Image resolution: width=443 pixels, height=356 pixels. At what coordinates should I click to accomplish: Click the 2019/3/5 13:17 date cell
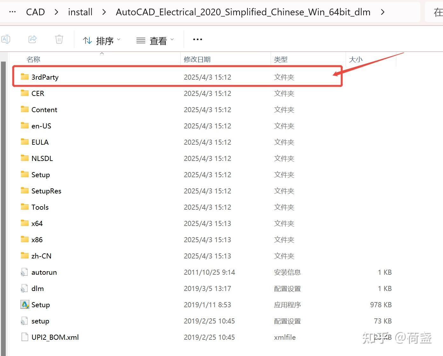tap(207, 288)
